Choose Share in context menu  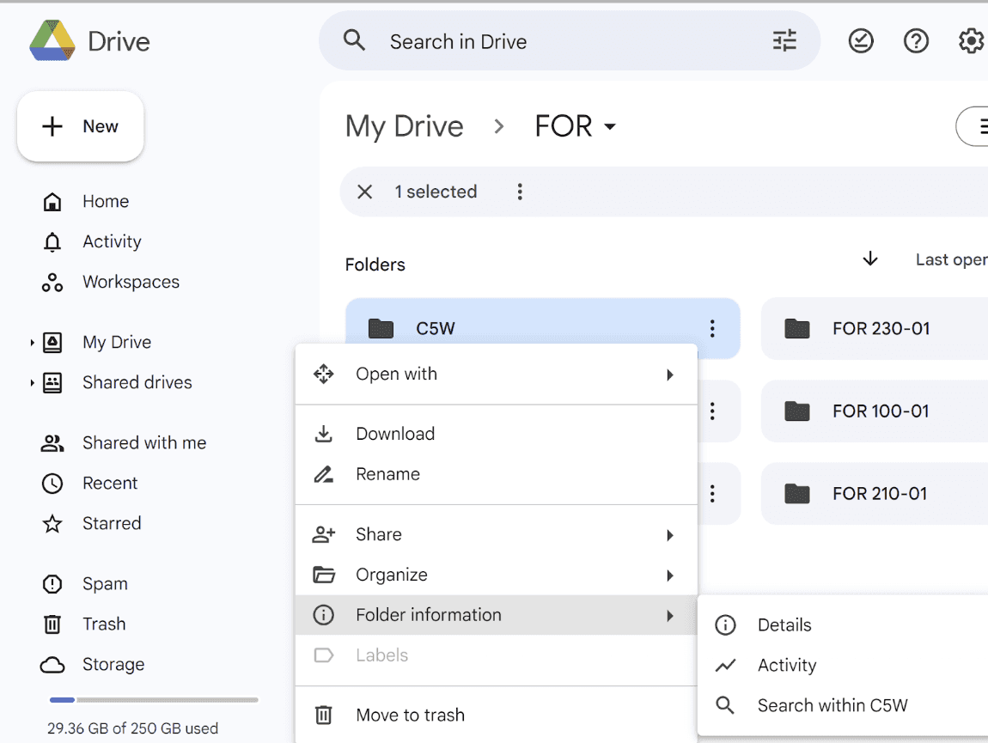497,534
